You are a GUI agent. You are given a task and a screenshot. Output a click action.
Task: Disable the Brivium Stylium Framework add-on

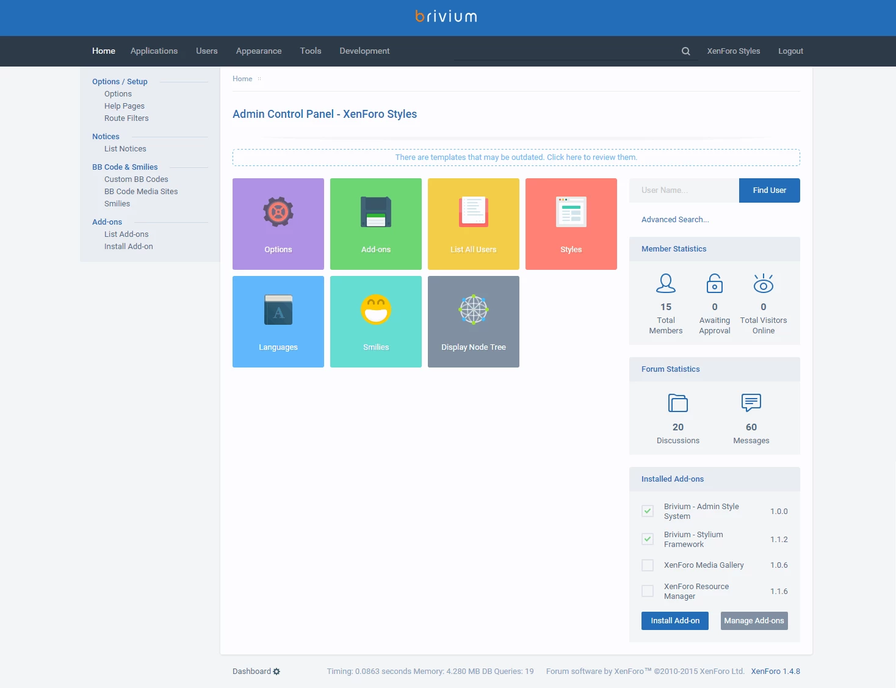pos(648,539)
